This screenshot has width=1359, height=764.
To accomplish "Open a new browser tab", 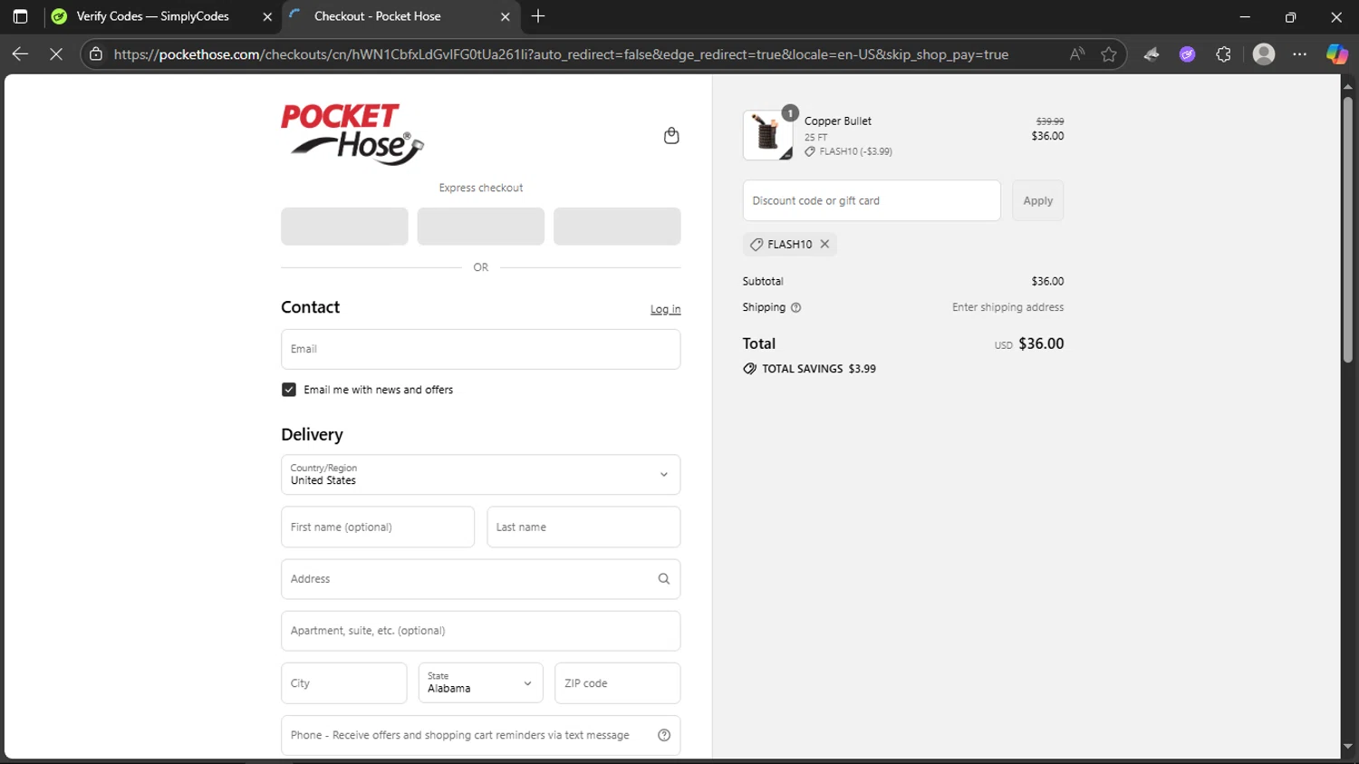I will click(538, 16).
